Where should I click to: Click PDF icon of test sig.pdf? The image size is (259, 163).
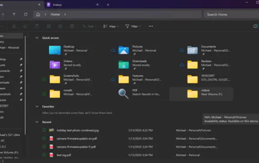[51, 155]
